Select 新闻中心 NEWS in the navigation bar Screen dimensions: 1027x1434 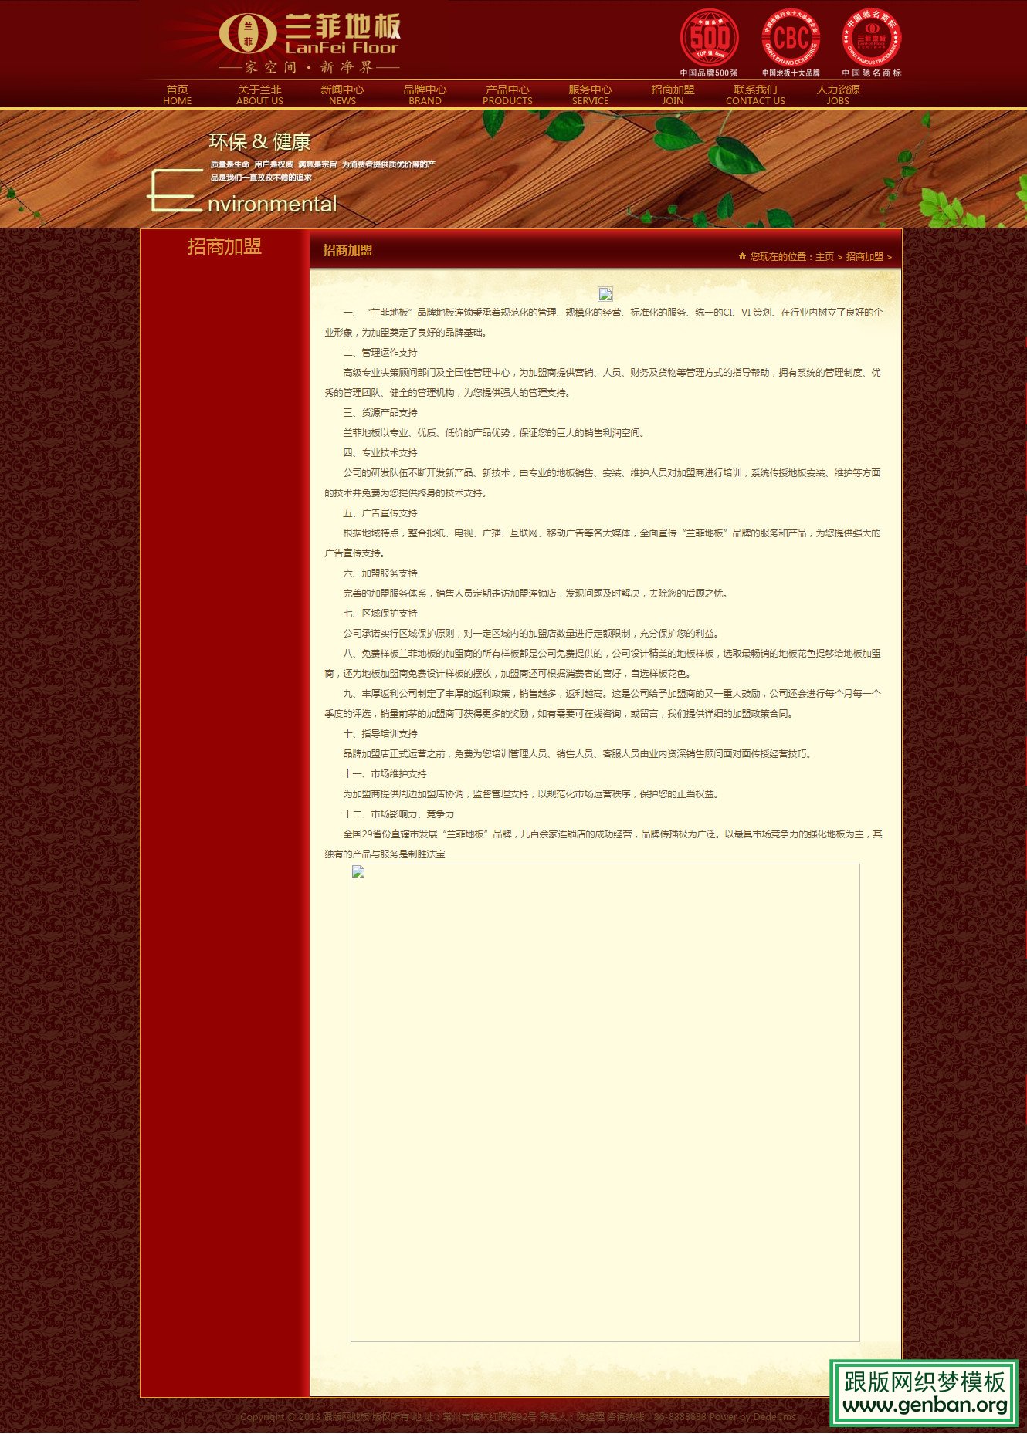(x=342, y=95)
